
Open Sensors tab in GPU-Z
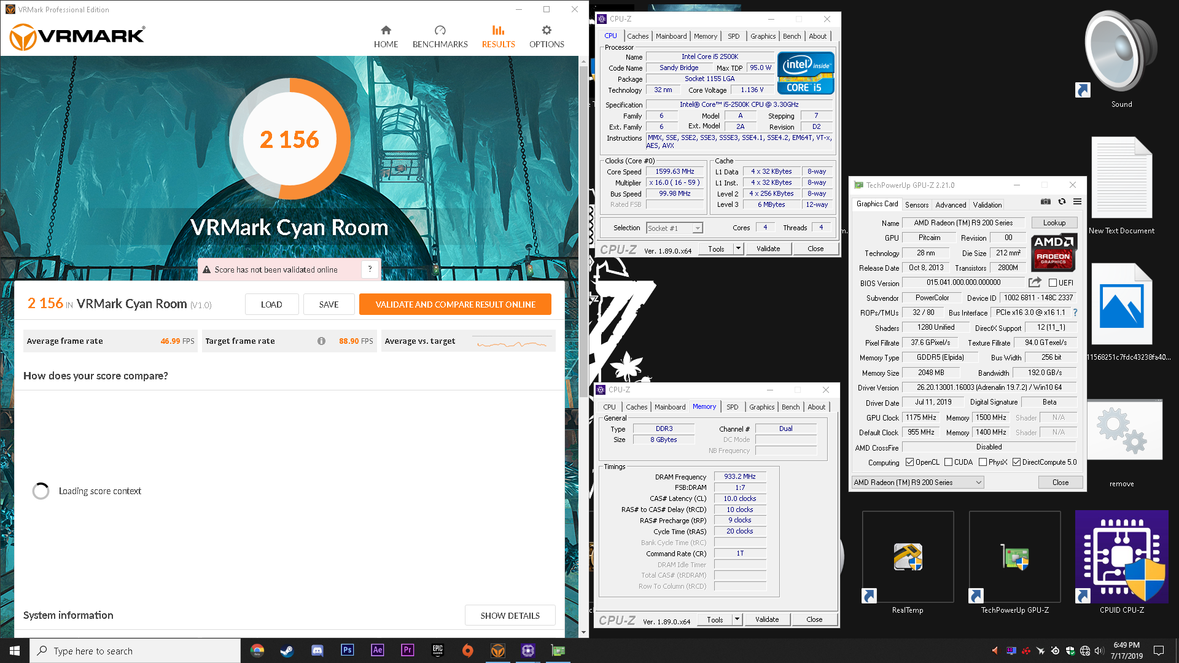point(916,205)
